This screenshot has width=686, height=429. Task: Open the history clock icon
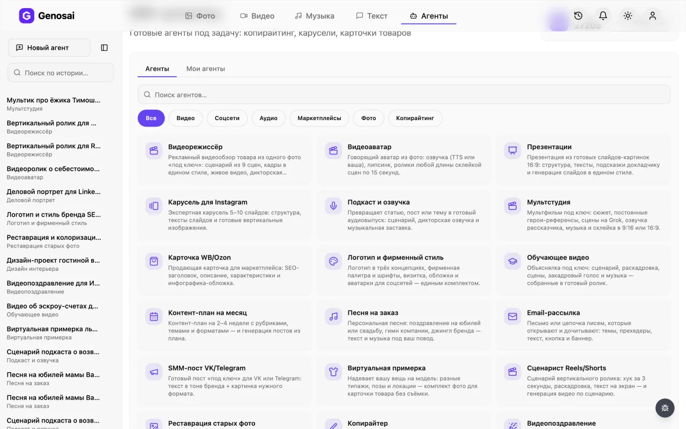(578, 16)
